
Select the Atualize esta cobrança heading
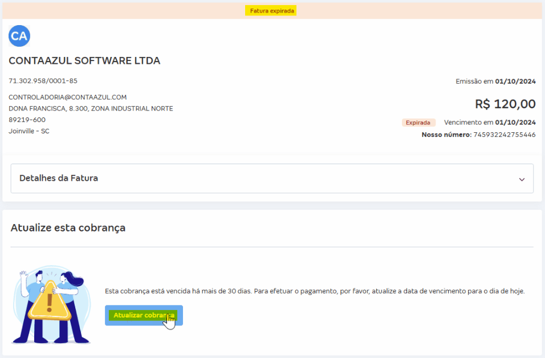coord(68,227)
